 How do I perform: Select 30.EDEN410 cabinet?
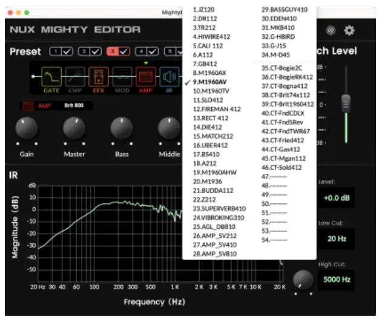pos(279,19)
